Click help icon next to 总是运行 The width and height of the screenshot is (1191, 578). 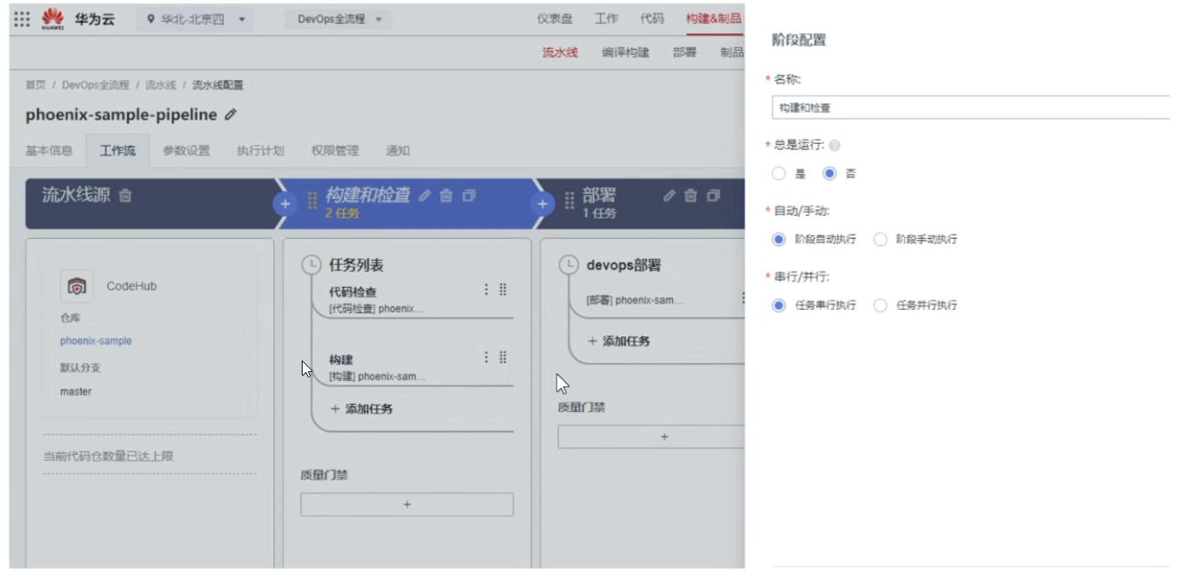(x=834, y=145)
